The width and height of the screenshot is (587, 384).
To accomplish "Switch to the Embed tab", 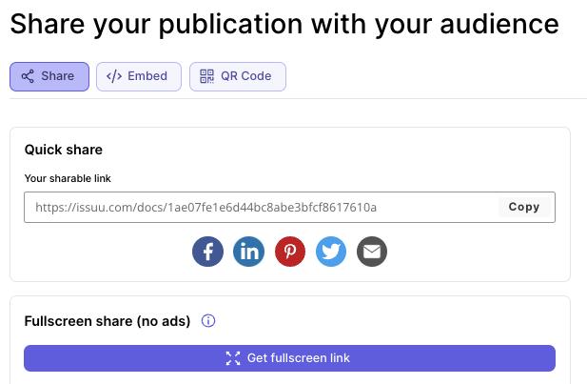I will [x=139, y=76].
